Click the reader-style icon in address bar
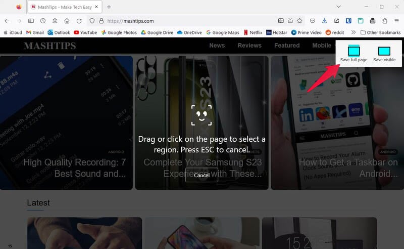404x249 pixels. pyautogui.click(x=281, y=21)
